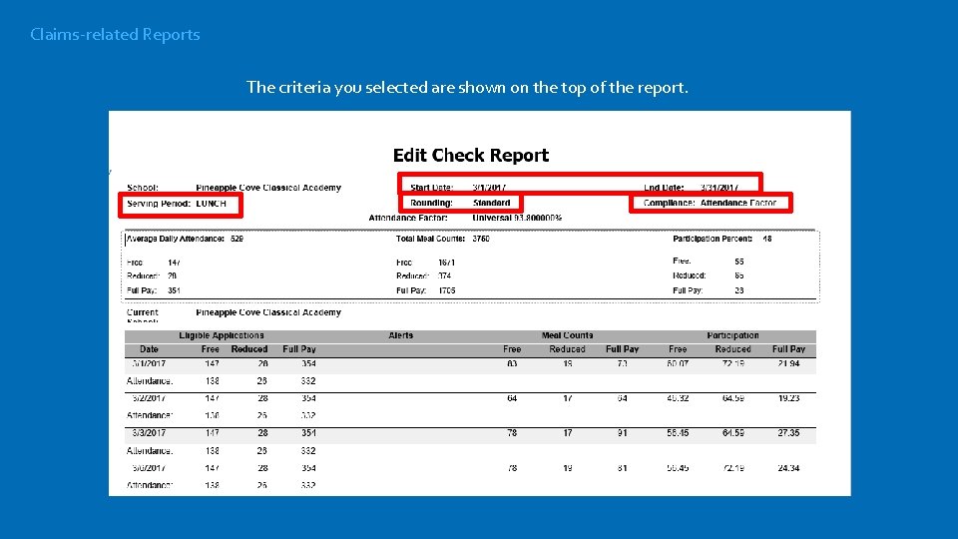The width and height of the screenshot is (958, 539).
Task: Click participation Full Pay value 24.34
Action: (788, 468)
